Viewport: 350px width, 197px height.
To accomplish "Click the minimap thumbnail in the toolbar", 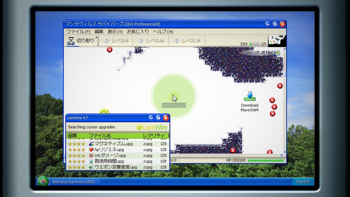I will [277, 41].
